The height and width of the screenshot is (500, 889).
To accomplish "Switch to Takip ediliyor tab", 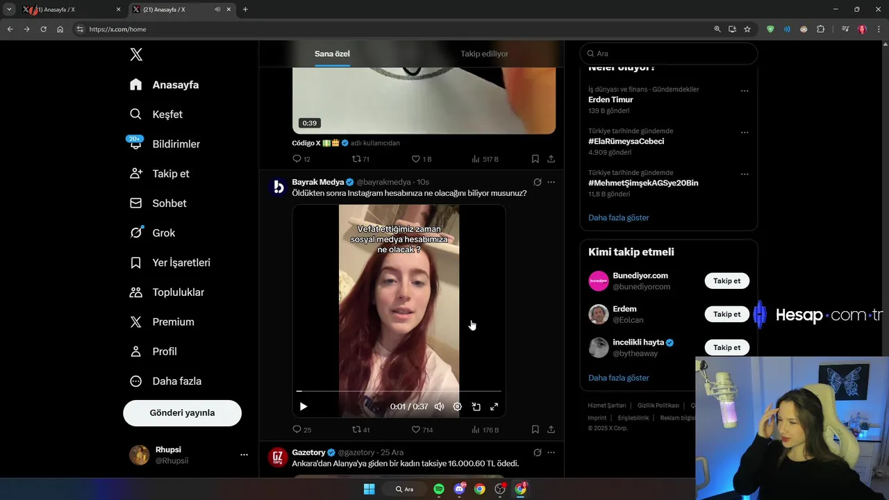I will [484, 53].
